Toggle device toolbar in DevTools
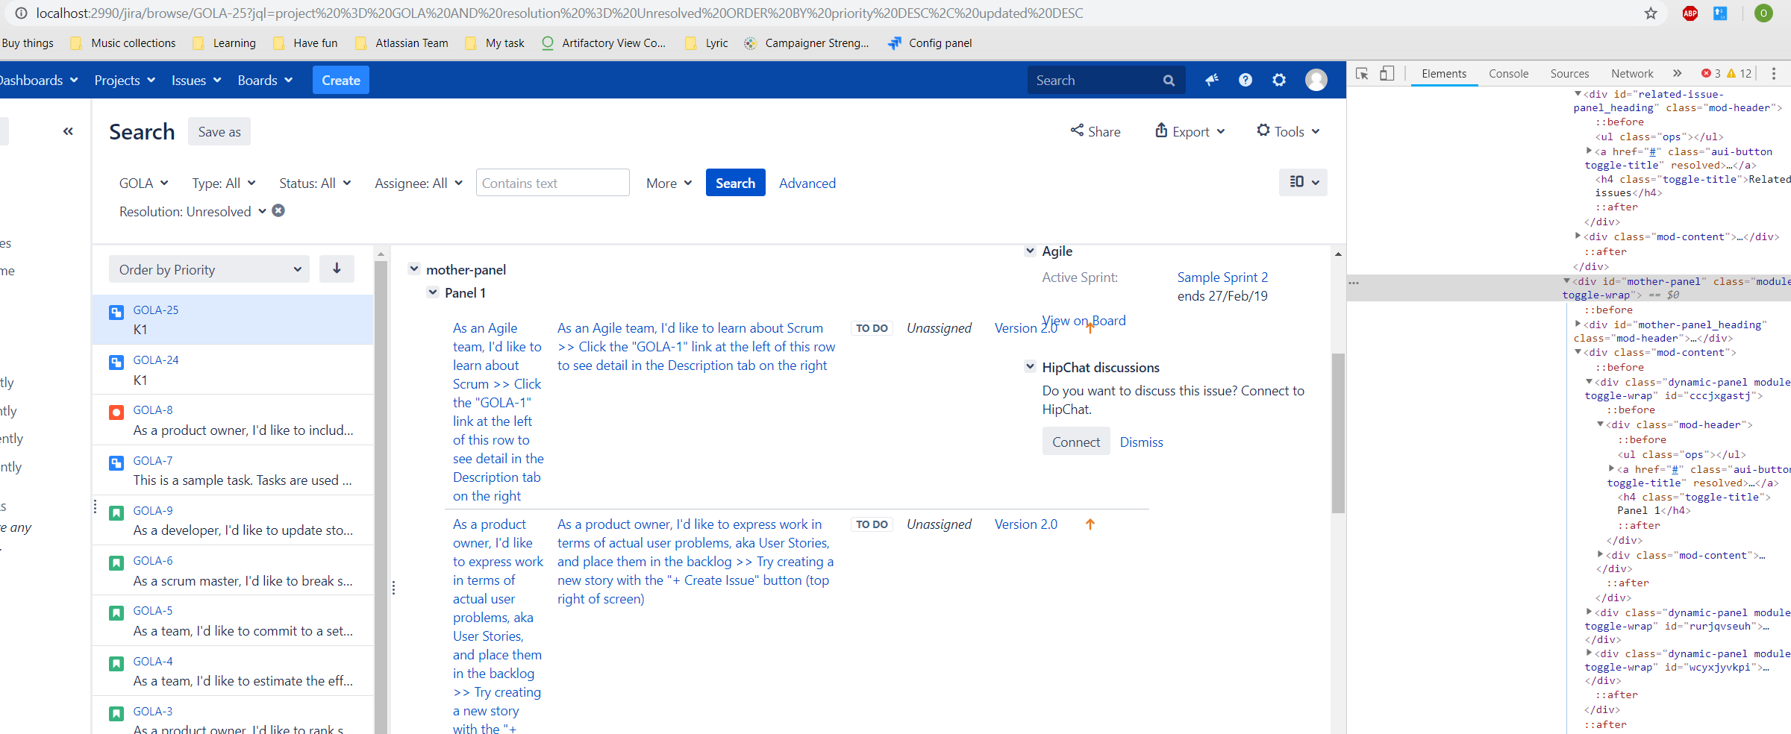Image resolution: width=1791 pixels, height=734 pixels. coord(1387,73)
